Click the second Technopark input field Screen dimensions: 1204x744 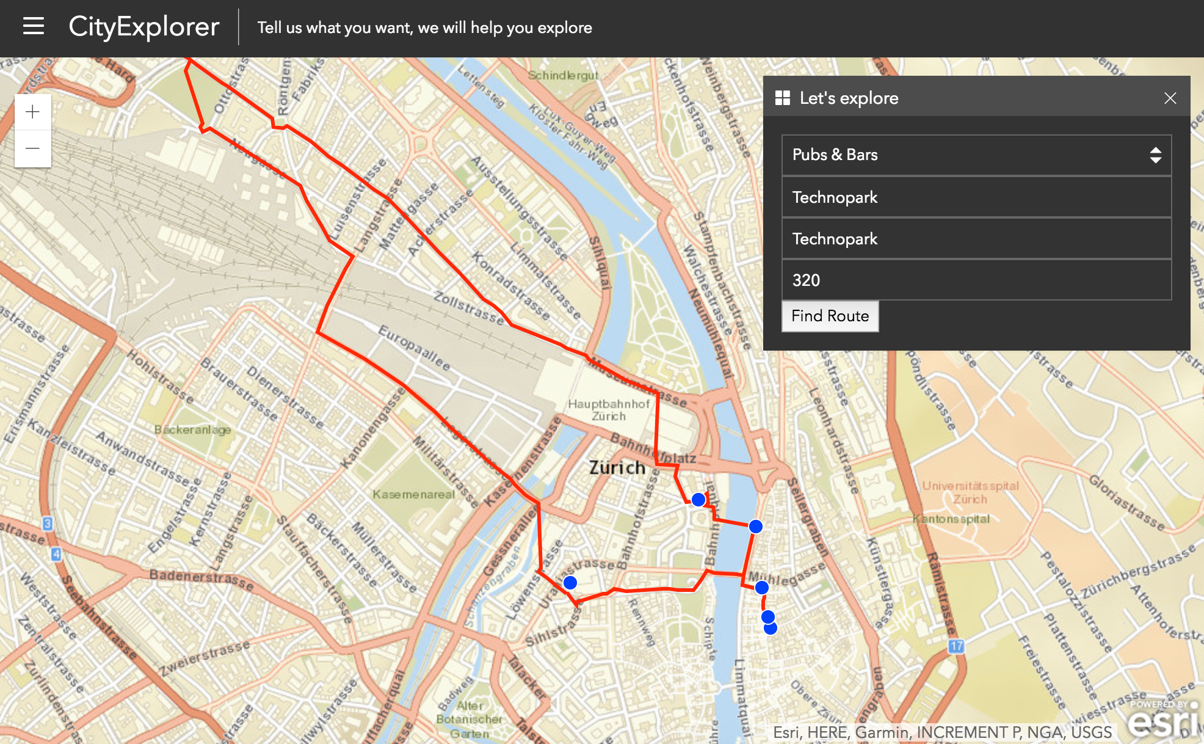pos(976,239)
